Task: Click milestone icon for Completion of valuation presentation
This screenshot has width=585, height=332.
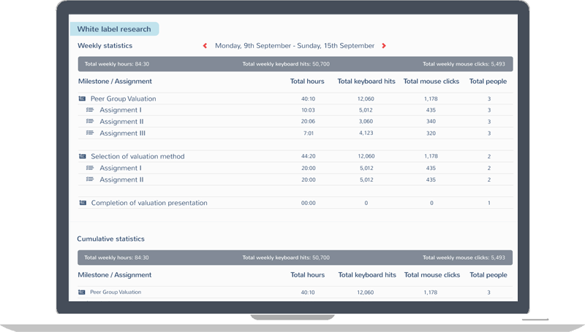Action: point(82,203)
